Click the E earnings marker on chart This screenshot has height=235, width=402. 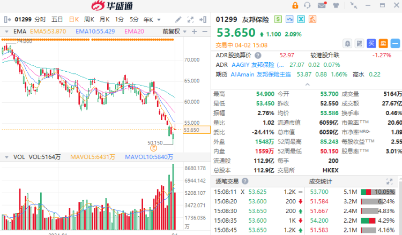point(153,148)
